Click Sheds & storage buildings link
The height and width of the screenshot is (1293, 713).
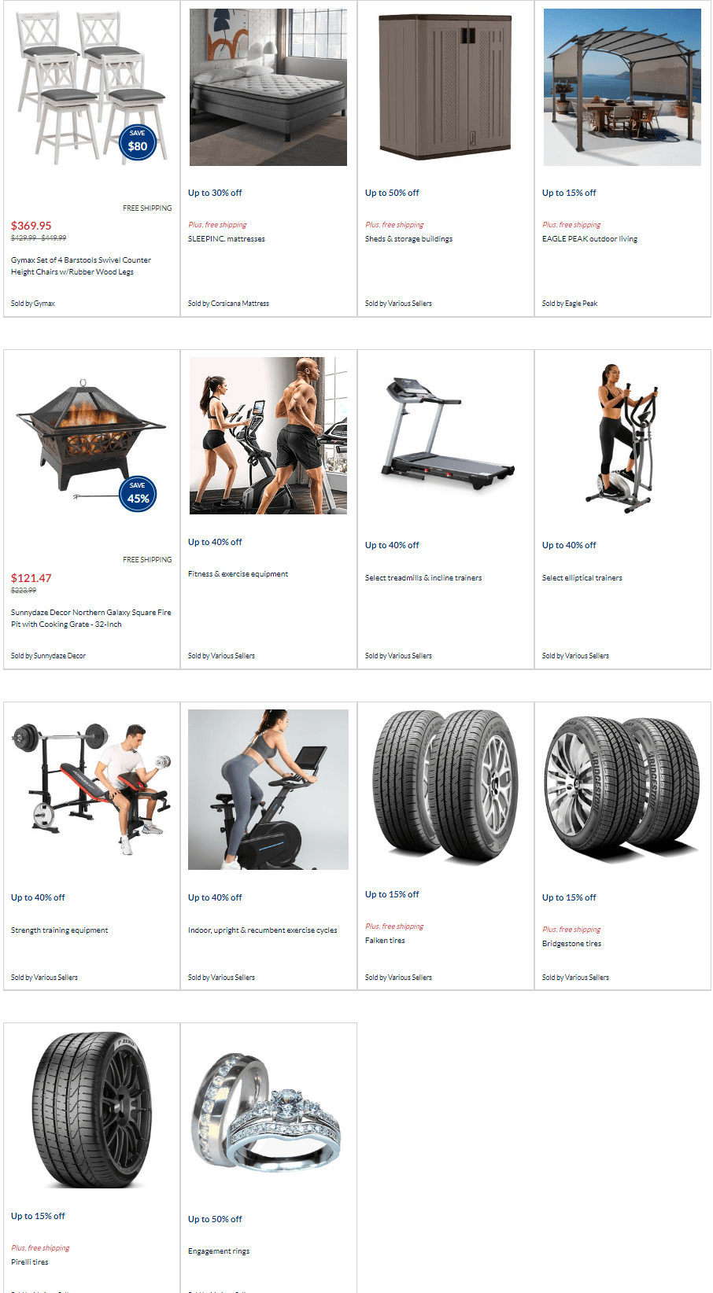point(408,239)
